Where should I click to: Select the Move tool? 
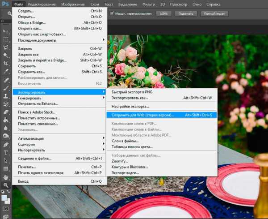click(6, 31)
